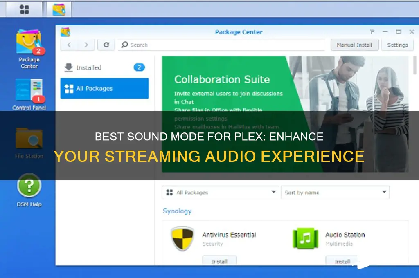Open Package Center Settings
This screenshot has height=278, width=419.
pos(397,45)
